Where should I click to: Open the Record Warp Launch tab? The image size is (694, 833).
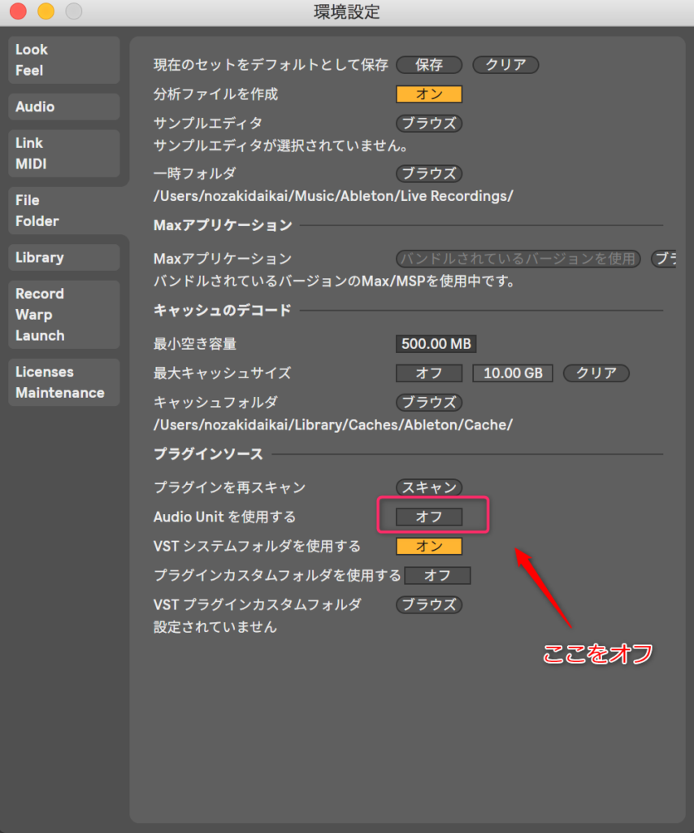click(63, 315)
